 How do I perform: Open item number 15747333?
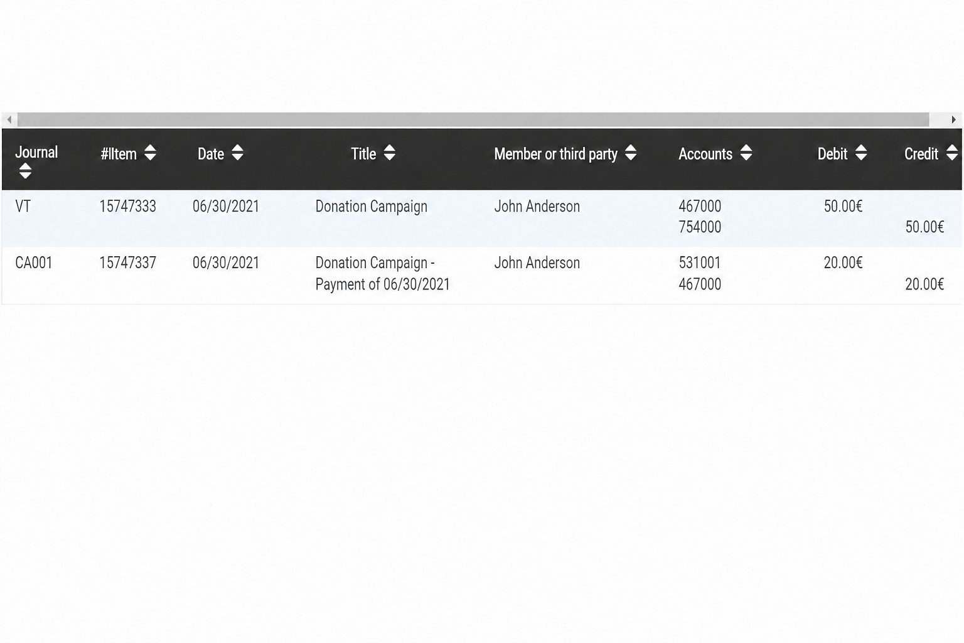pos(127,207)
